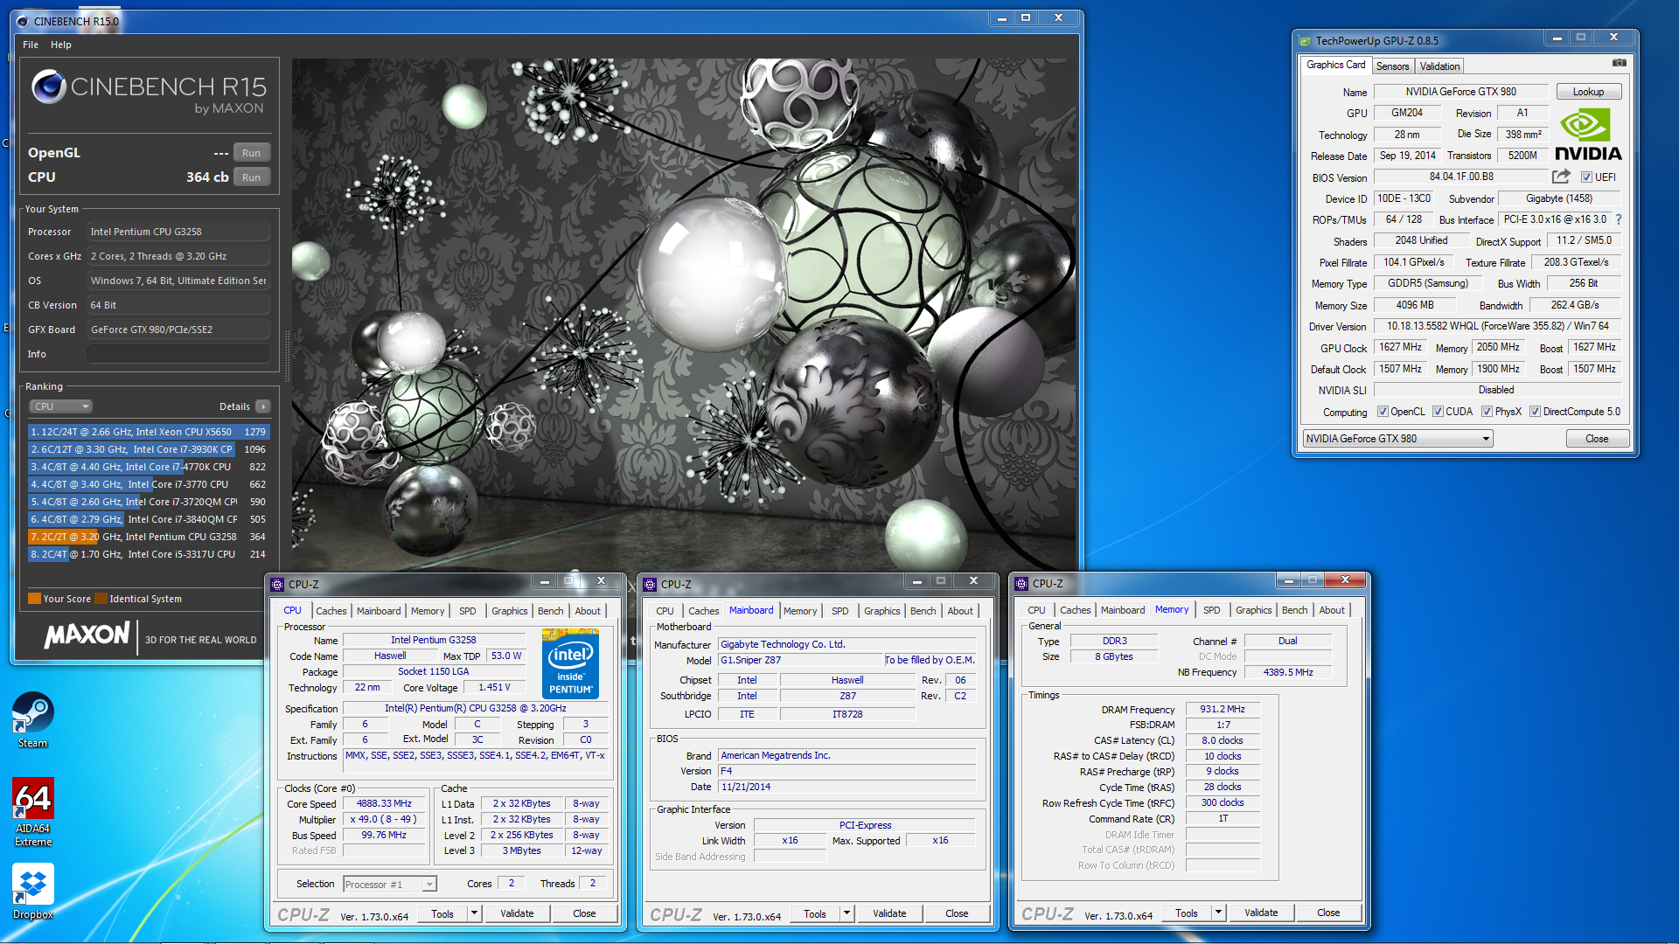Click the Graphics Card tab in GPU-Z
The height and width of the screenshot is (944, 1679).
(x=1335, y=65)
